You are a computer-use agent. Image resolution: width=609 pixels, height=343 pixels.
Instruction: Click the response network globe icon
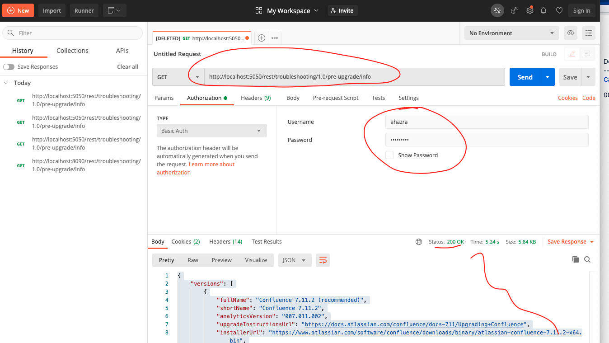click(x=419, y=242)
